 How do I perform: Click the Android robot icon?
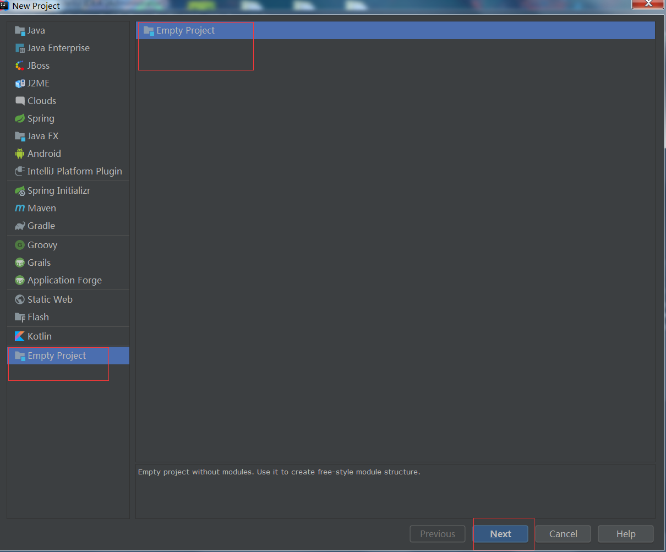(x=20, y=154)
